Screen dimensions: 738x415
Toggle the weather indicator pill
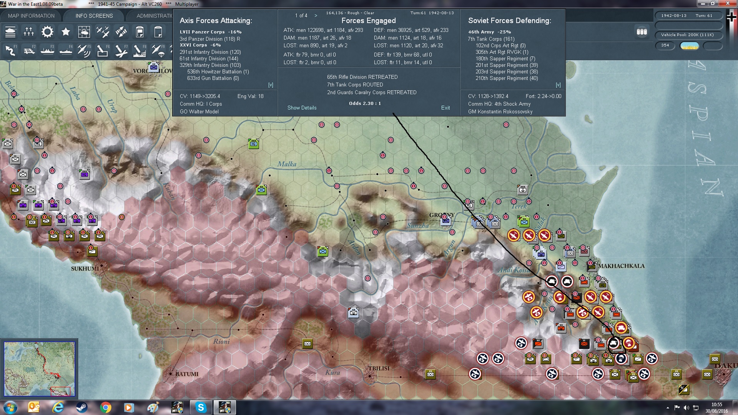(x=689, y=46)
